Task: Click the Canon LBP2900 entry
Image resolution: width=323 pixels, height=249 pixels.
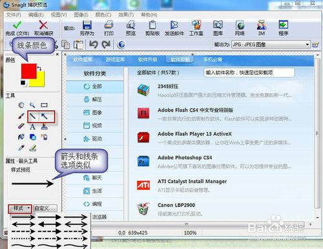Action: coord(221,209)
